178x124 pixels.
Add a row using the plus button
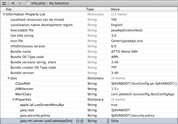click(x=78, y=121)
